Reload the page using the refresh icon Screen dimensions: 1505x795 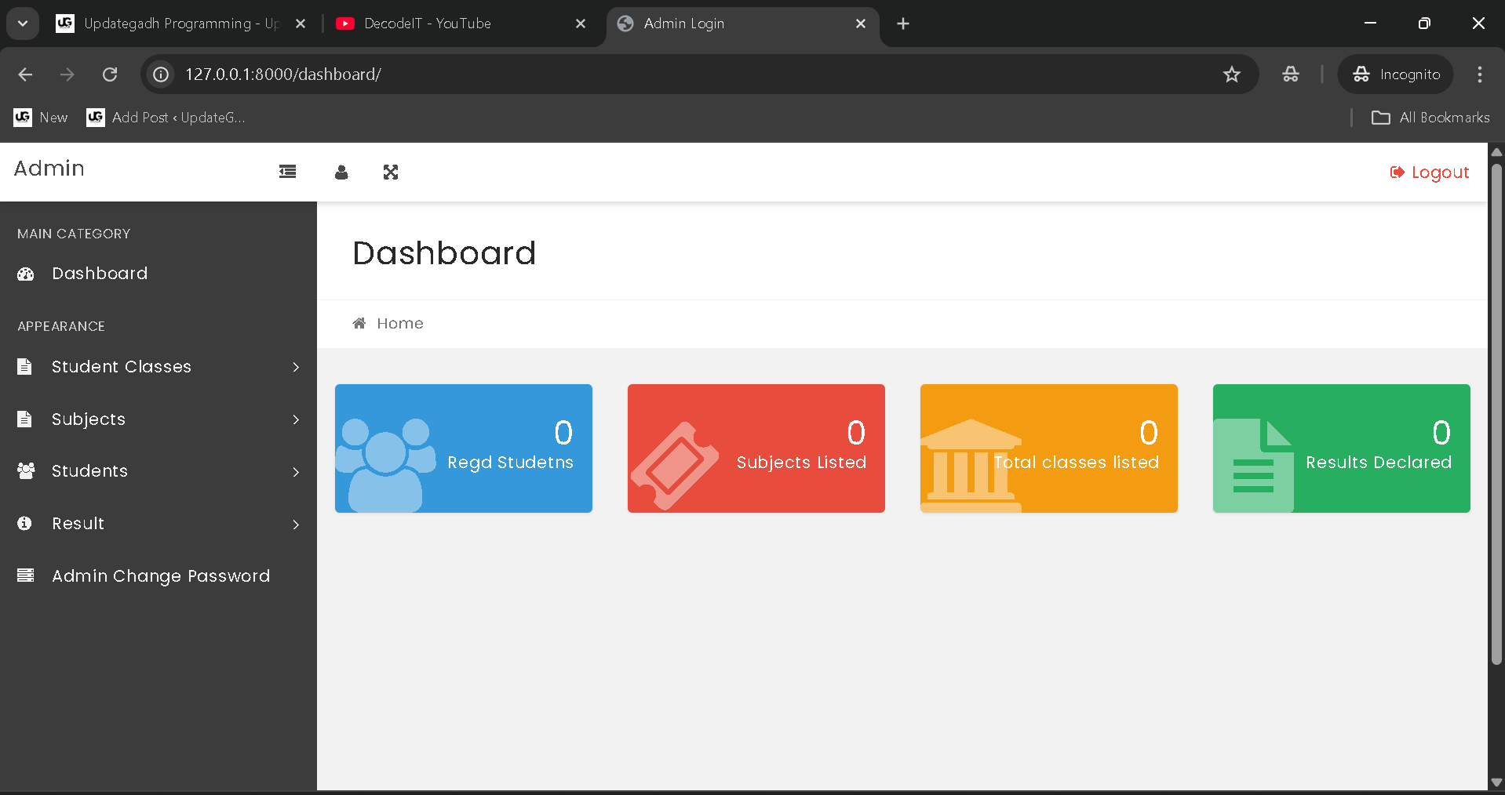[110, 74]
